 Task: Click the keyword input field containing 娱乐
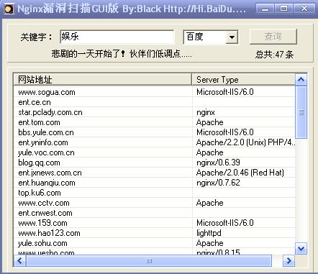pos(117,37)
